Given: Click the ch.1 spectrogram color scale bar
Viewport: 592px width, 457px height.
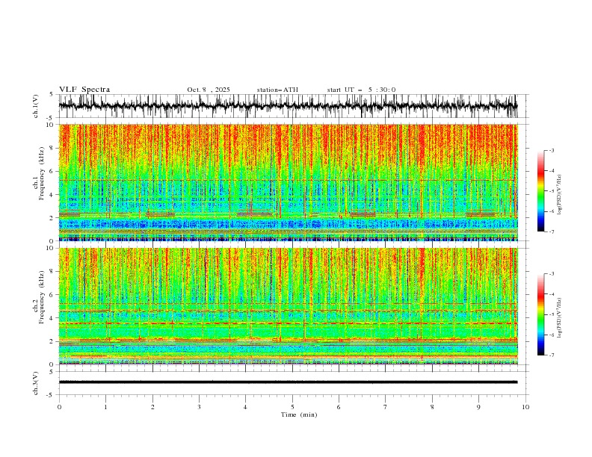Looking at the screenshot, I should (541, 191).
